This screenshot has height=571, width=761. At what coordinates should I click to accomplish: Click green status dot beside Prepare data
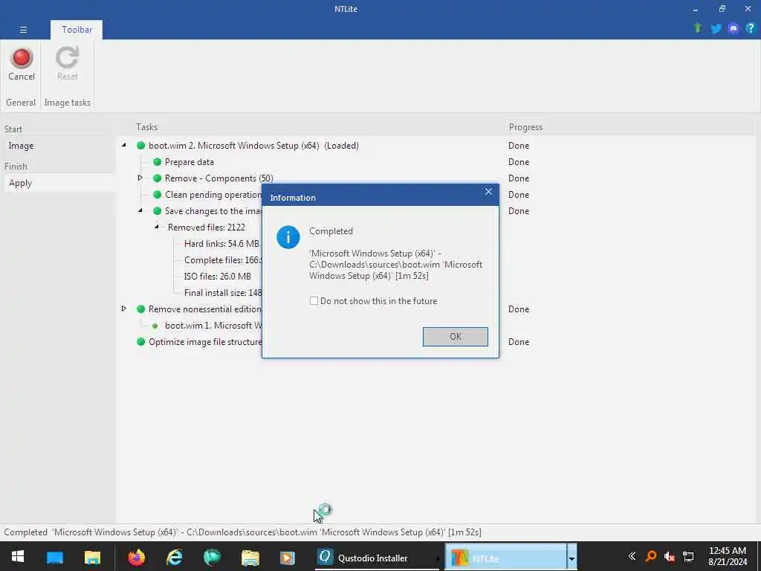coord(158,162)
